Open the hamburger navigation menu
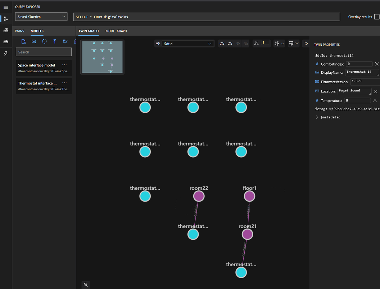The width and height of the screenshot is (380, 289). tap(6, 7)
